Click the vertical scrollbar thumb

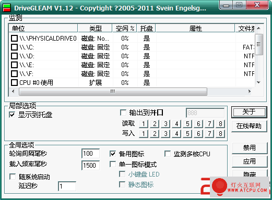click(x=259, y=44)
